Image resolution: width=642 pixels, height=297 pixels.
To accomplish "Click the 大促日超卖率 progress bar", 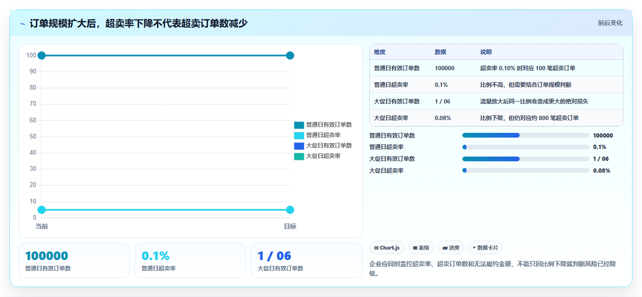I will pos(526,170).
